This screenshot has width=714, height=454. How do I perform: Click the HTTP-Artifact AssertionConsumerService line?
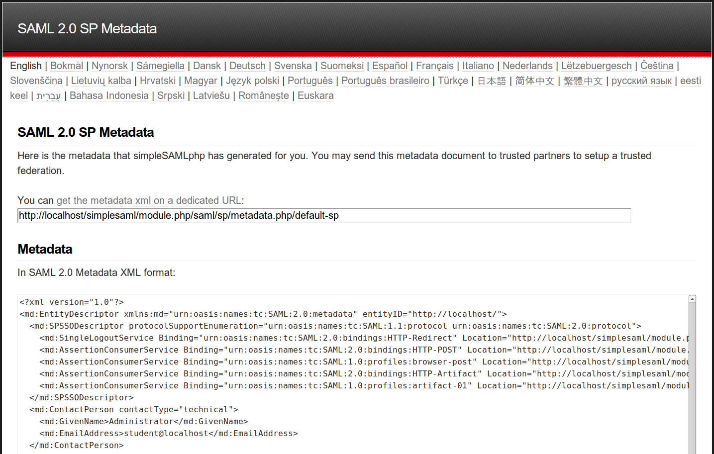(x=364, y=373)
